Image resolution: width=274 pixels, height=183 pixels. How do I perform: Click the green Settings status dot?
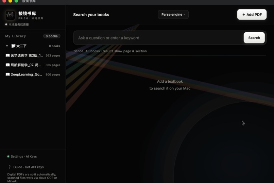click(8, 156)
